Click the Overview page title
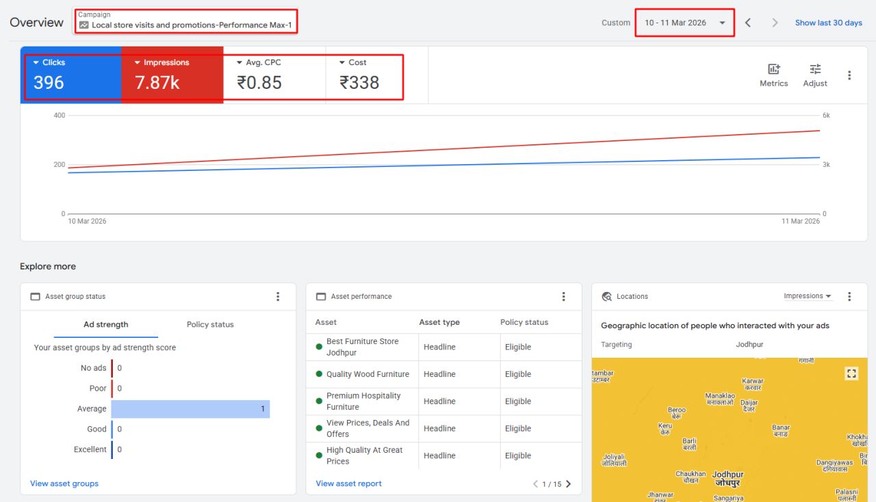 point(37,23)
